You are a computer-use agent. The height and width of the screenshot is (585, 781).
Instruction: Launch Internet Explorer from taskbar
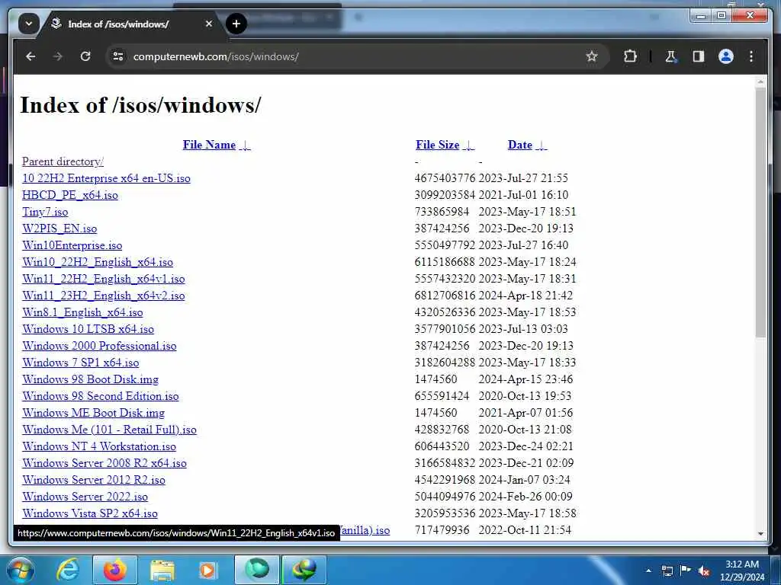tap(67, 570)
